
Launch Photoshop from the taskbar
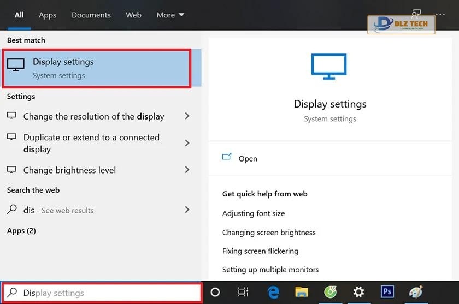click(x=387, y=293)
